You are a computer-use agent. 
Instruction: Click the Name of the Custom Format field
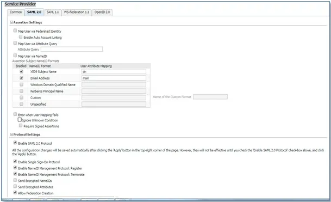[210, 97]
